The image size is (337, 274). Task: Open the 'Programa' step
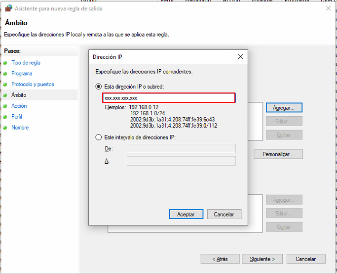(22, 74)
